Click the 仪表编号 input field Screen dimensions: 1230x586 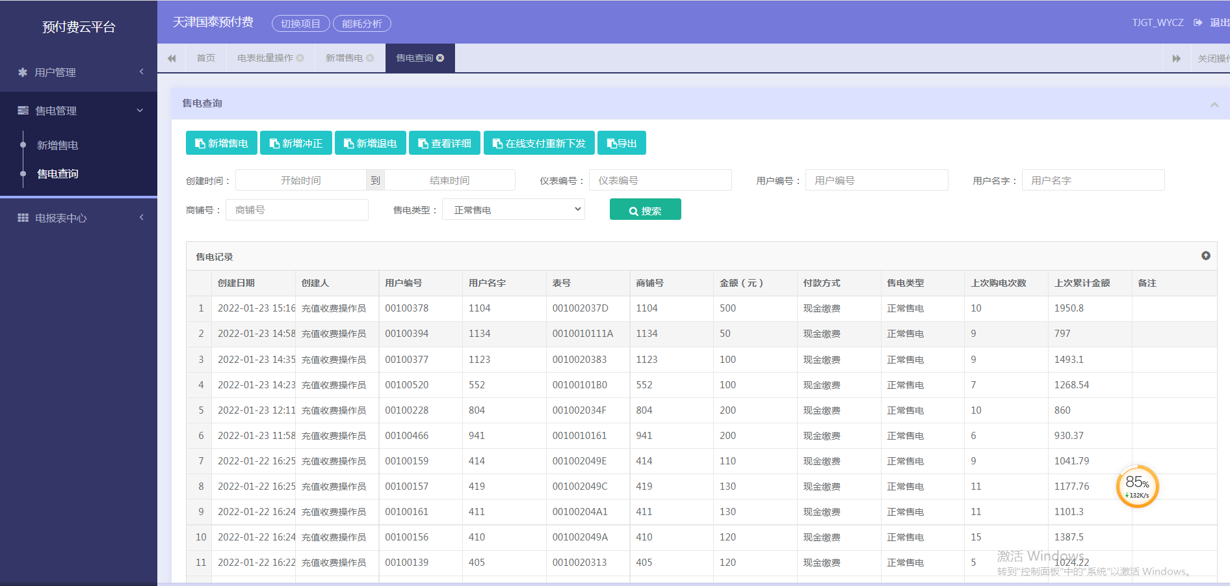[661, 180]
